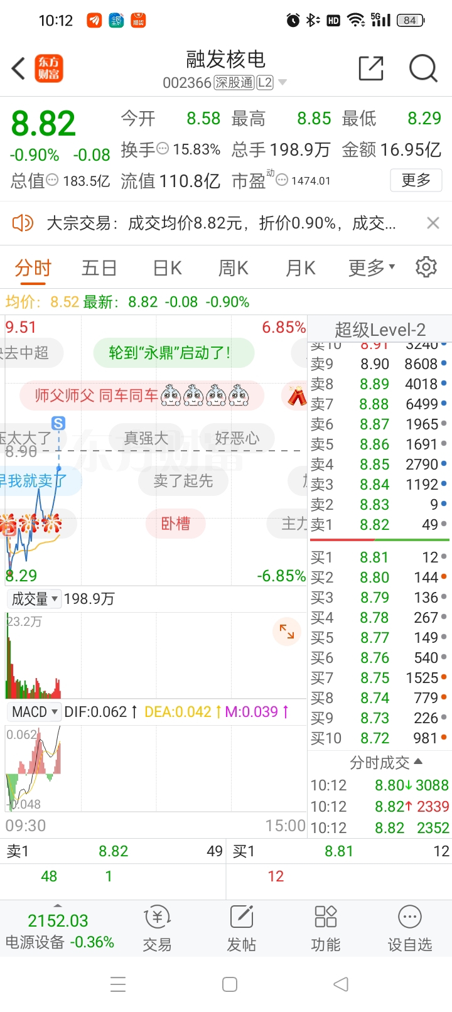
Task: Go back with the left arrow icon
Action: tap(19, 68)
